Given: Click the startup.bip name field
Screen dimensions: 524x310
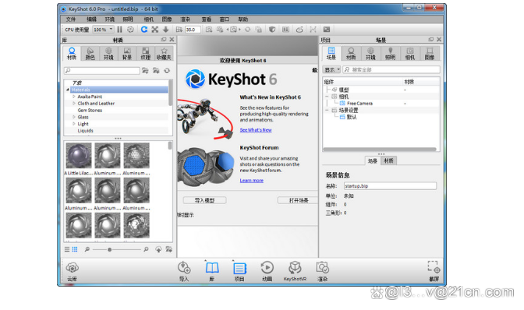Looking at the screenshot, I should point(390,186).
